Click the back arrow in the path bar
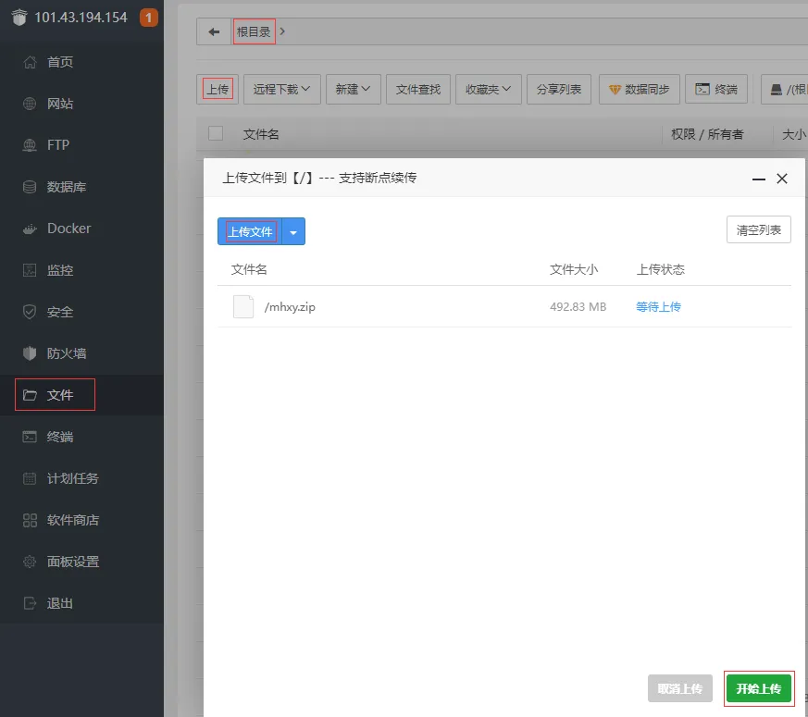This screenshot has height=717, width=808. (x=214, y=32)
